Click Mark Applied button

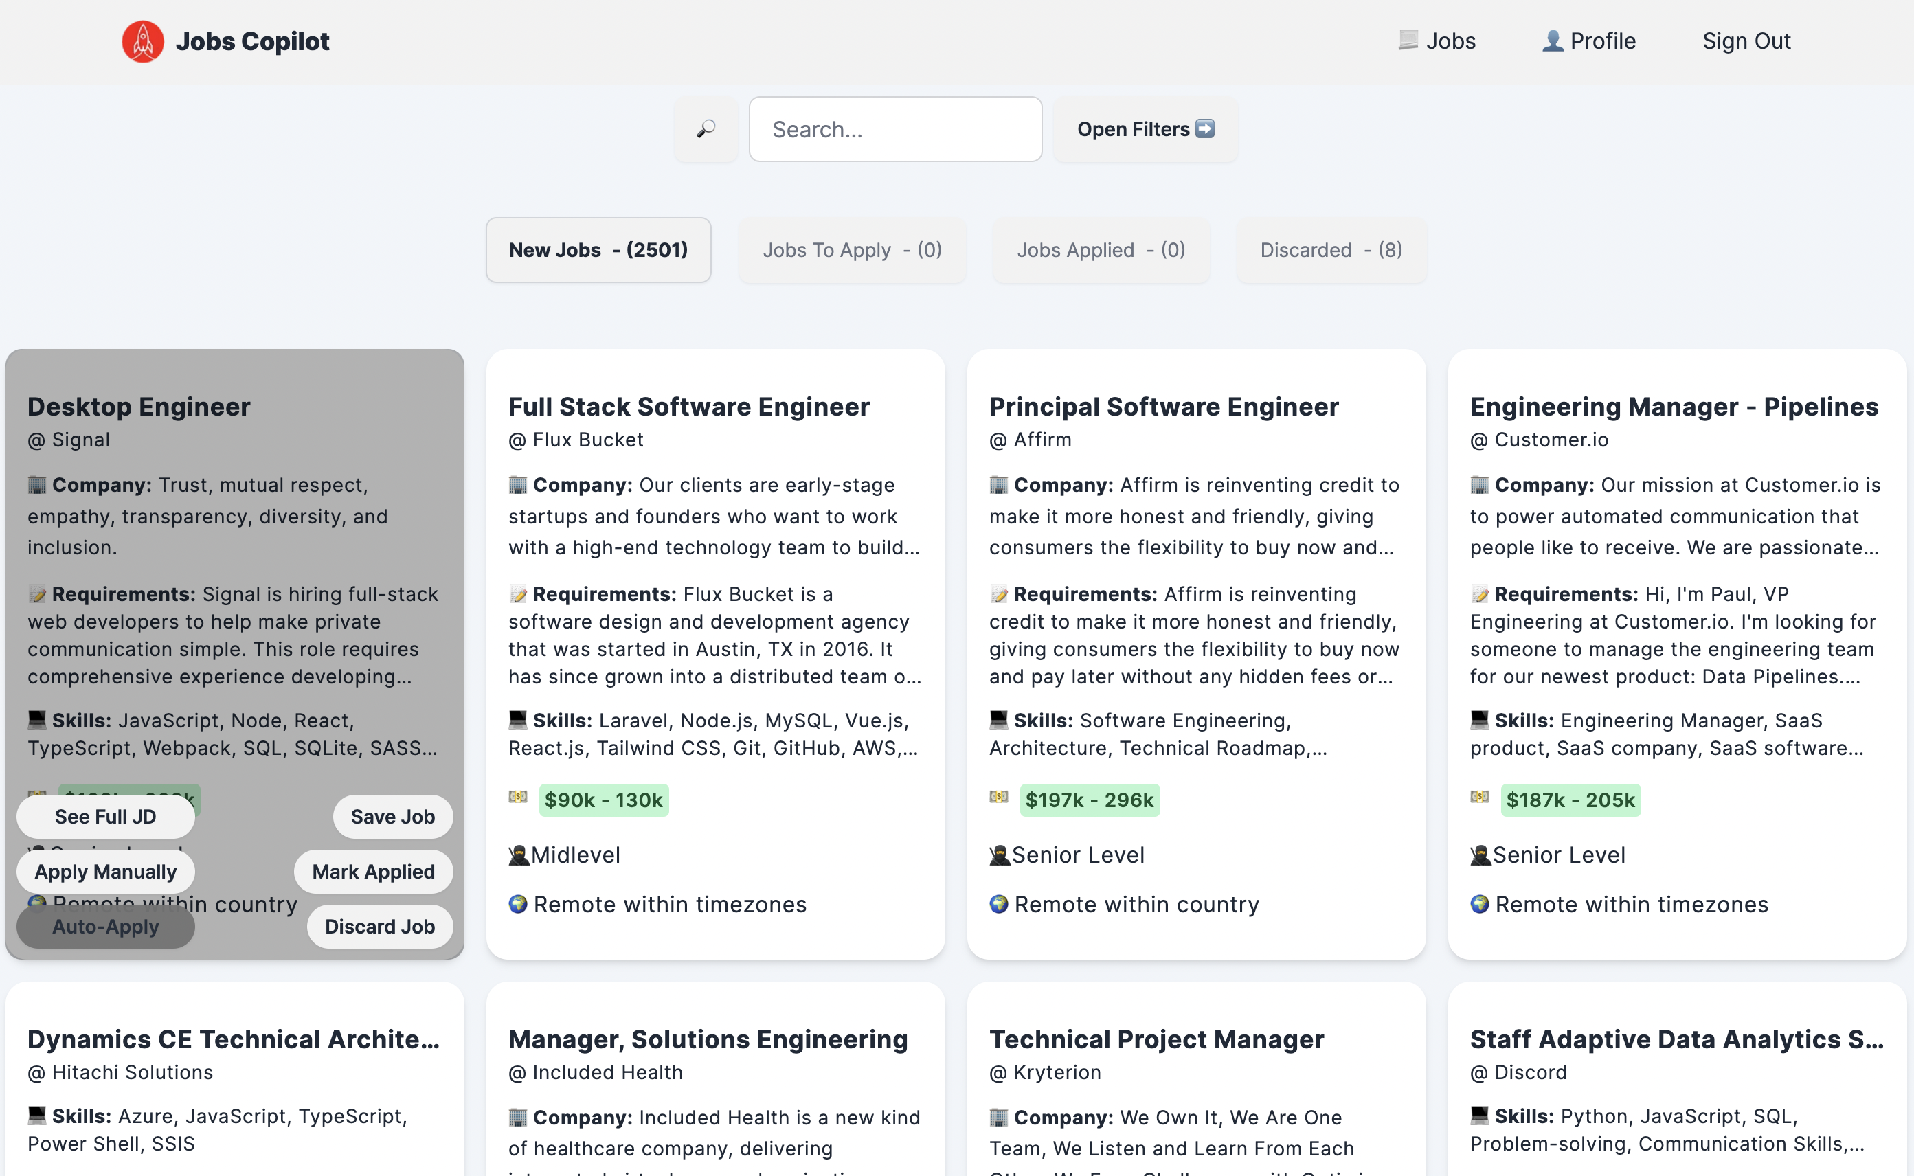373,871
